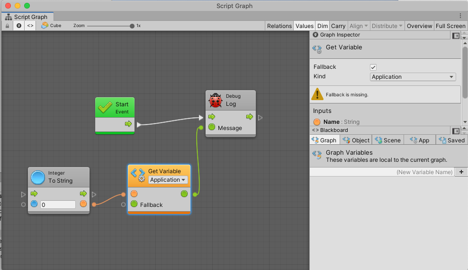This screenshot has height=270, width=468.
Task: Click the Overview button
Action: [419, 26]
